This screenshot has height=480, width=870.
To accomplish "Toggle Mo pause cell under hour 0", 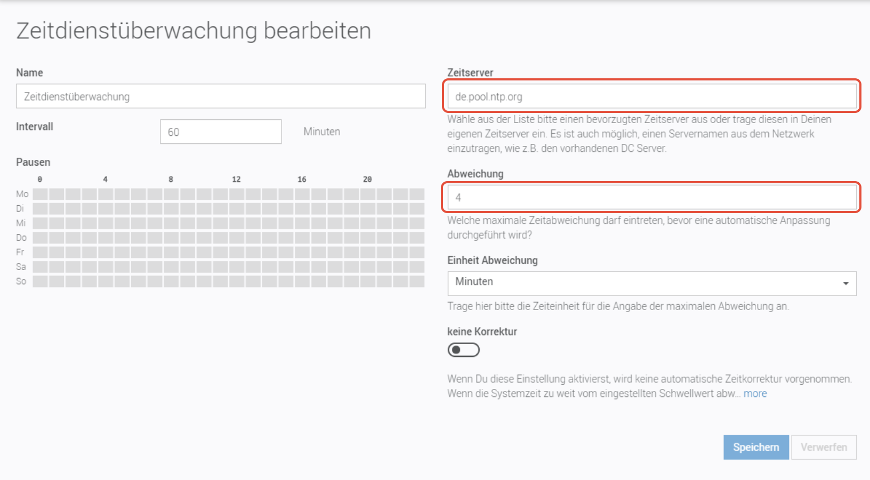I will (41, 194).
